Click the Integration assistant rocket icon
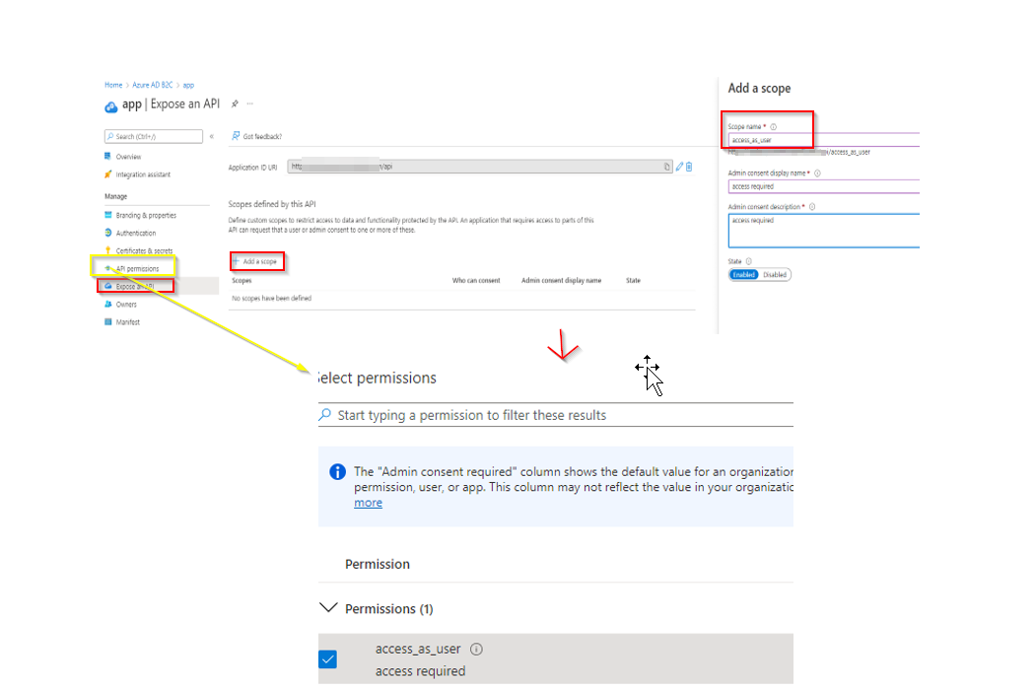Screen dimensions: 1035x690 tap(107, 174)
